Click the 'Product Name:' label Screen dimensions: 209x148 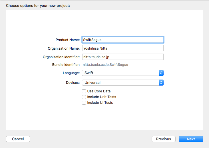point(68,40)
